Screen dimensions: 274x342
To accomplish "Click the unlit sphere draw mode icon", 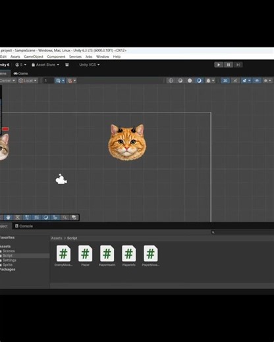I will [x=190, y=81].
